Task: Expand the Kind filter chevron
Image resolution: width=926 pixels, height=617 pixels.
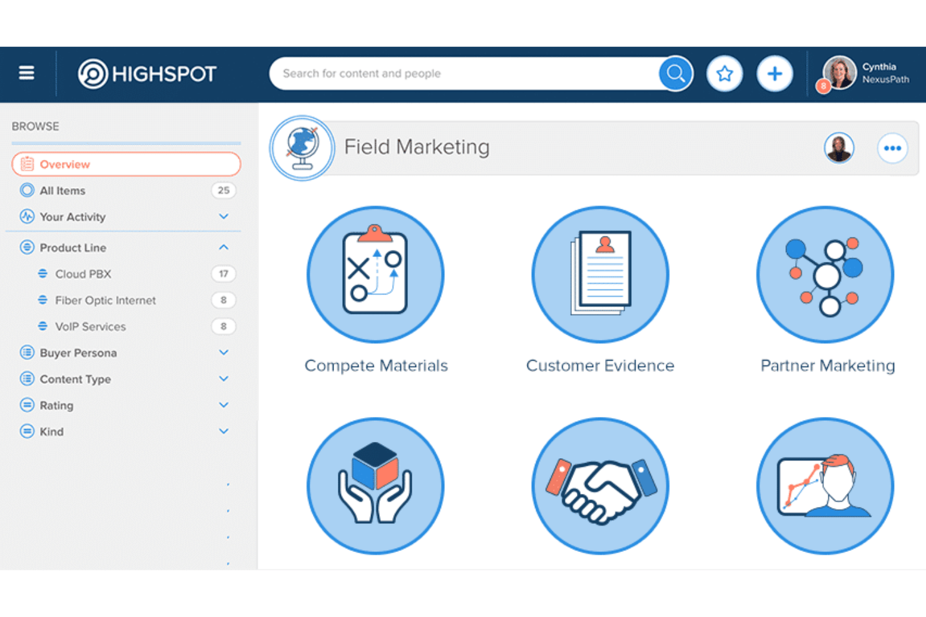Action: 223,431
